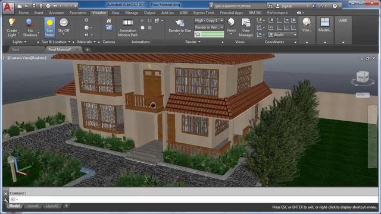The image size is (381, 214).
Task: Open the Manage ribbon tab
Action: [132, 13]
